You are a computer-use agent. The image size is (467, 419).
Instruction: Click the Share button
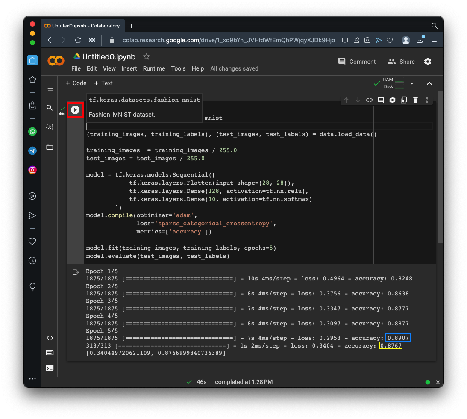coord(401,62)
